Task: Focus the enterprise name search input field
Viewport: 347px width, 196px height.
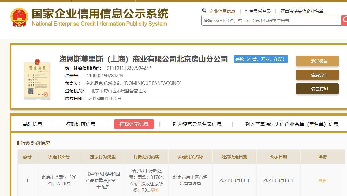Action: click(271, 21)
